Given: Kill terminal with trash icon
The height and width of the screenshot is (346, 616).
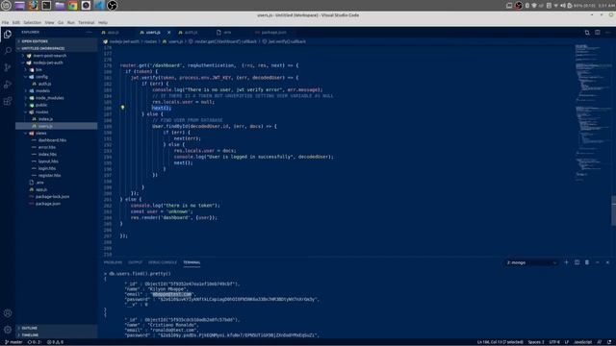Looking at the screenshot, I should point(587,262).
